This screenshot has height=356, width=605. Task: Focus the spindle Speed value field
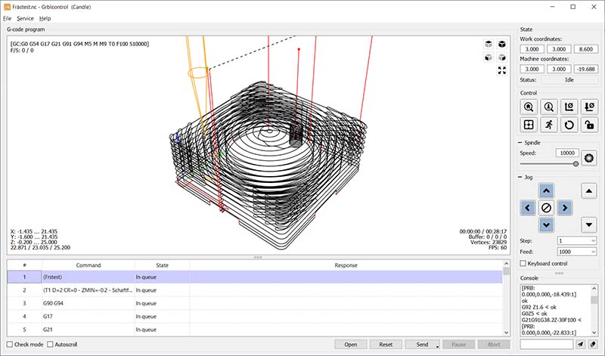[567, 153]
